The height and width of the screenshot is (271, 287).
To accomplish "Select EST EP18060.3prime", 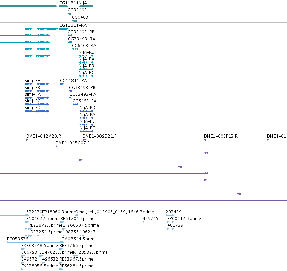I will [59, 212].
